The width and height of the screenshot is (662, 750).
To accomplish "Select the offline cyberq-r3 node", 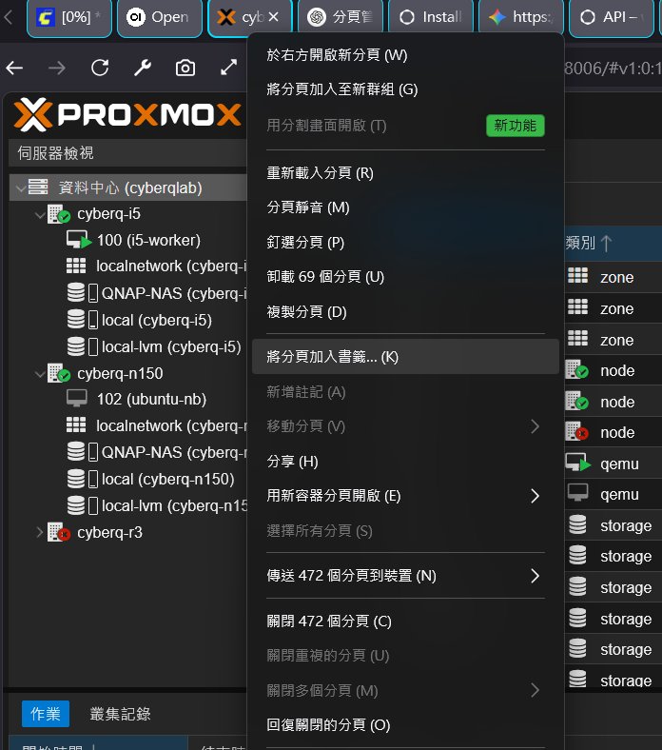I will tap(109, 532).
